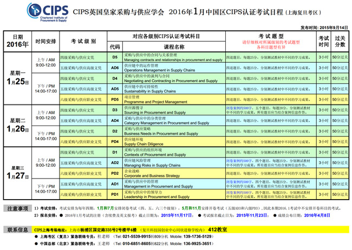Click 'Managing contracts and relationships in procurement and supply'
The image size is (352, 250).
173,60
